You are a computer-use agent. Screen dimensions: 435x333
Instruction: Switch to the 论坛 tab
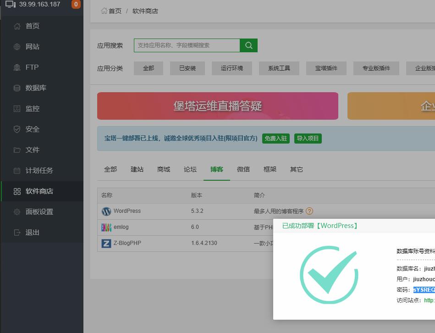[190, 169]
